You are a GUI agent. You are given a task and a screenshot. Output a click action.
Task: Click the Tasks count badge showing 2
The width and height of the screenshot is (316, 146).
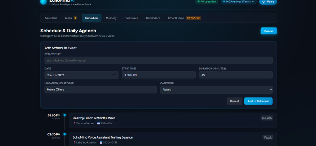tap(75, 18)
